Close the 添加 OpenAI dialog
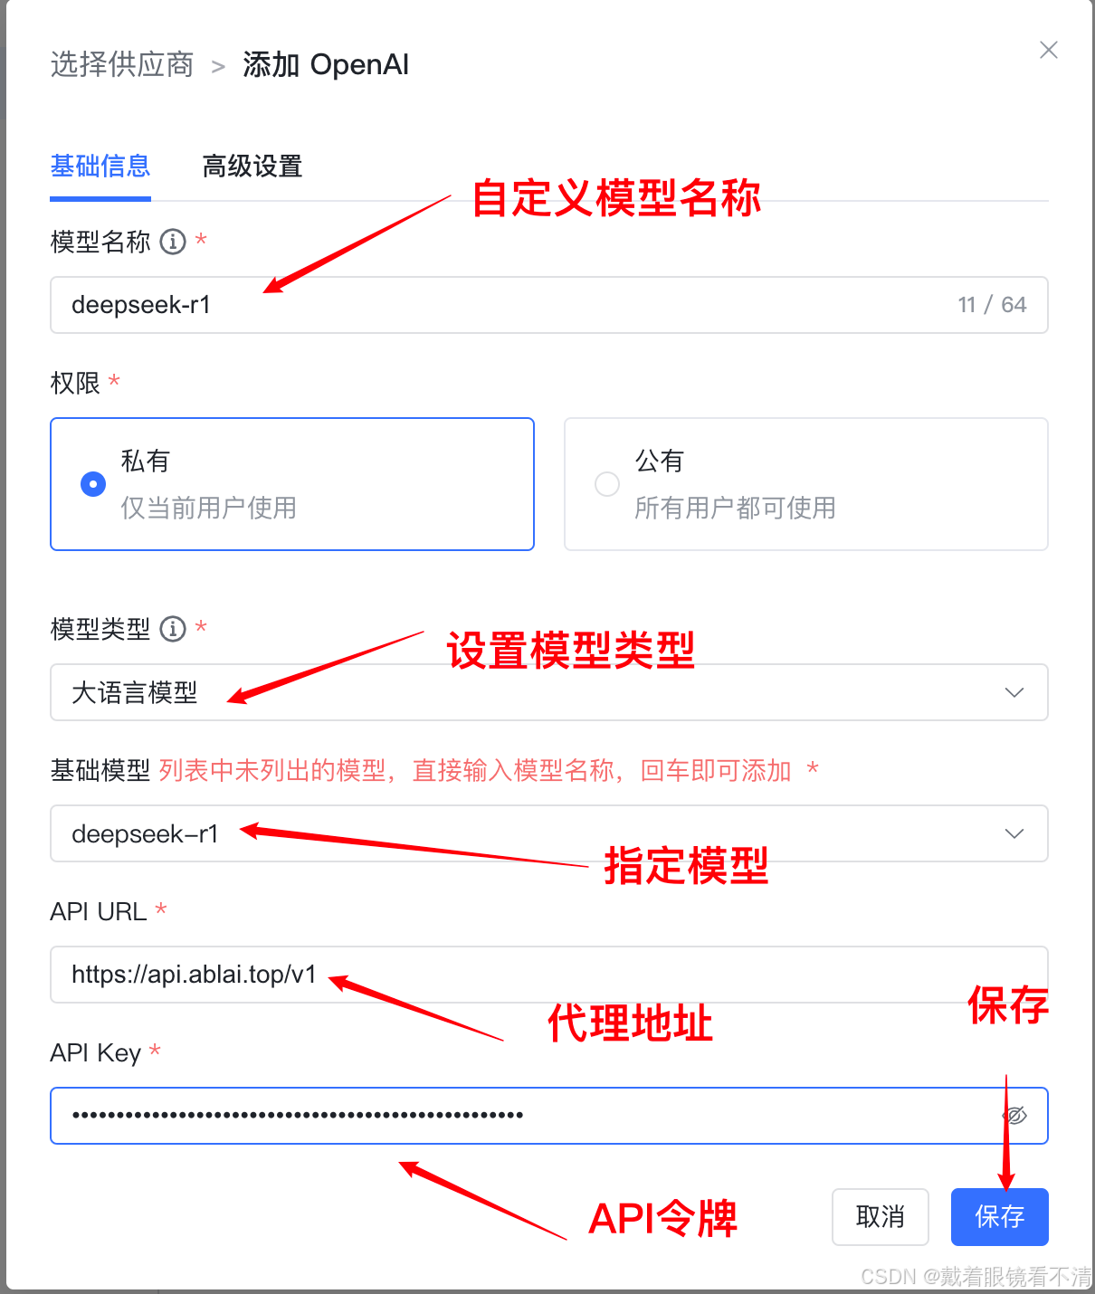Image resolution: width=1095 pixels, height=1294 pixels. (x=1049, y=50)
